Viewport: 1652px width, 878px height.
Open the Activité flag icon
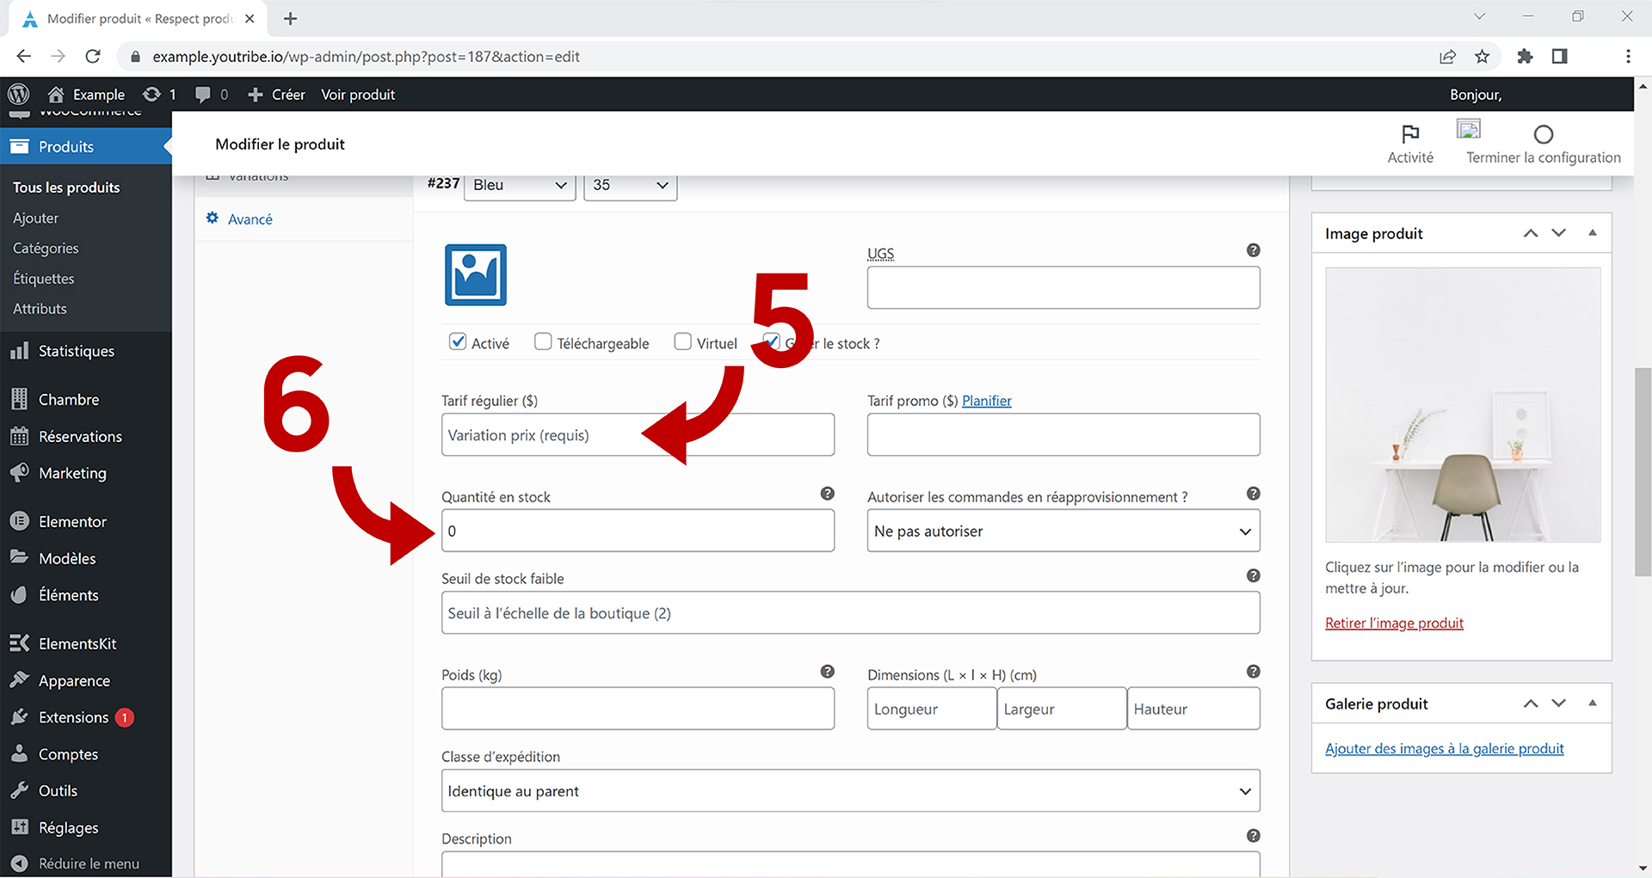[x=1409, y=134]
